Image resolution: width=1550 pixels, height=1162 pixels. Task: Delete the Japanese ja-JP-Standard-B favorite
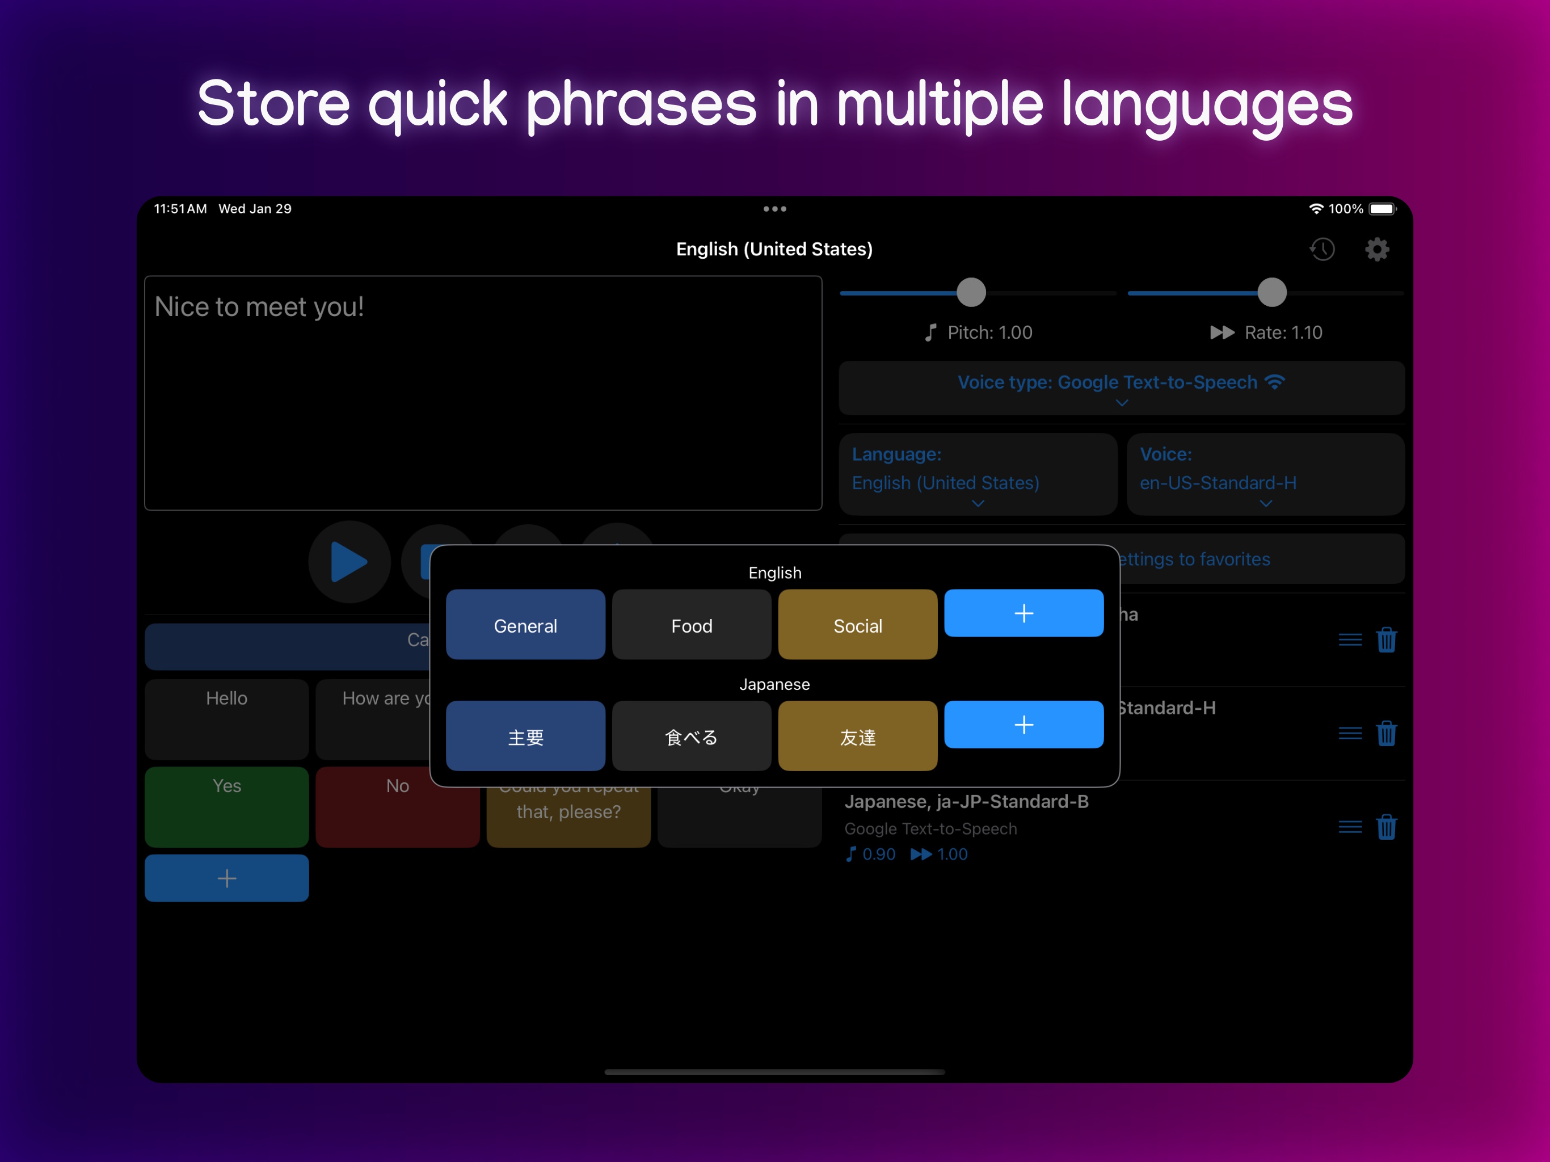pyautogui.click(x=1387, y=827)
